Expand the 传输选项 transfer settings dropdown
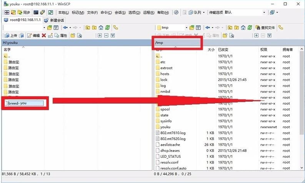 tap(264, 12)
